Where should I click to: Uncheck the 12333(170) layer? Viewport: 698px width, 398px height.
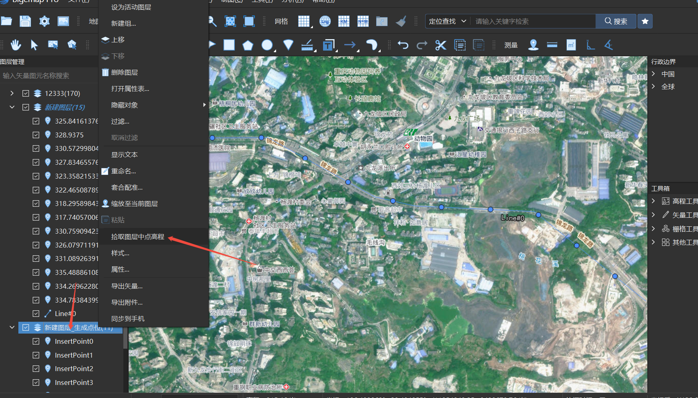coord(26,93)
